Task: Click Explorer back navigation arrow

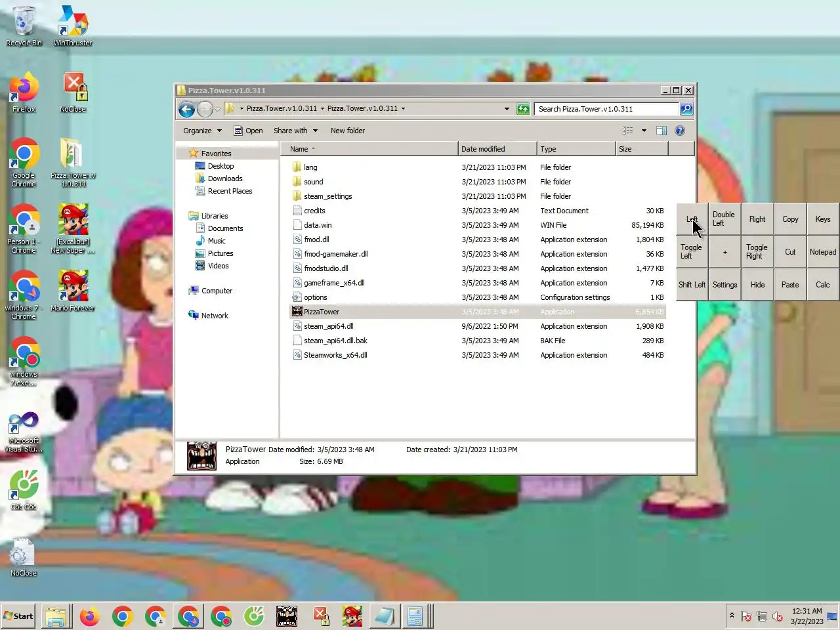Action: (x=186, y=109)
